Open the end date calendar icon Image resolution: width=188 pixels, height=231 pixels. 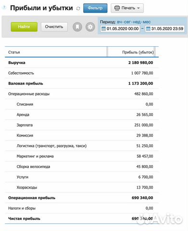pos(148,29)
